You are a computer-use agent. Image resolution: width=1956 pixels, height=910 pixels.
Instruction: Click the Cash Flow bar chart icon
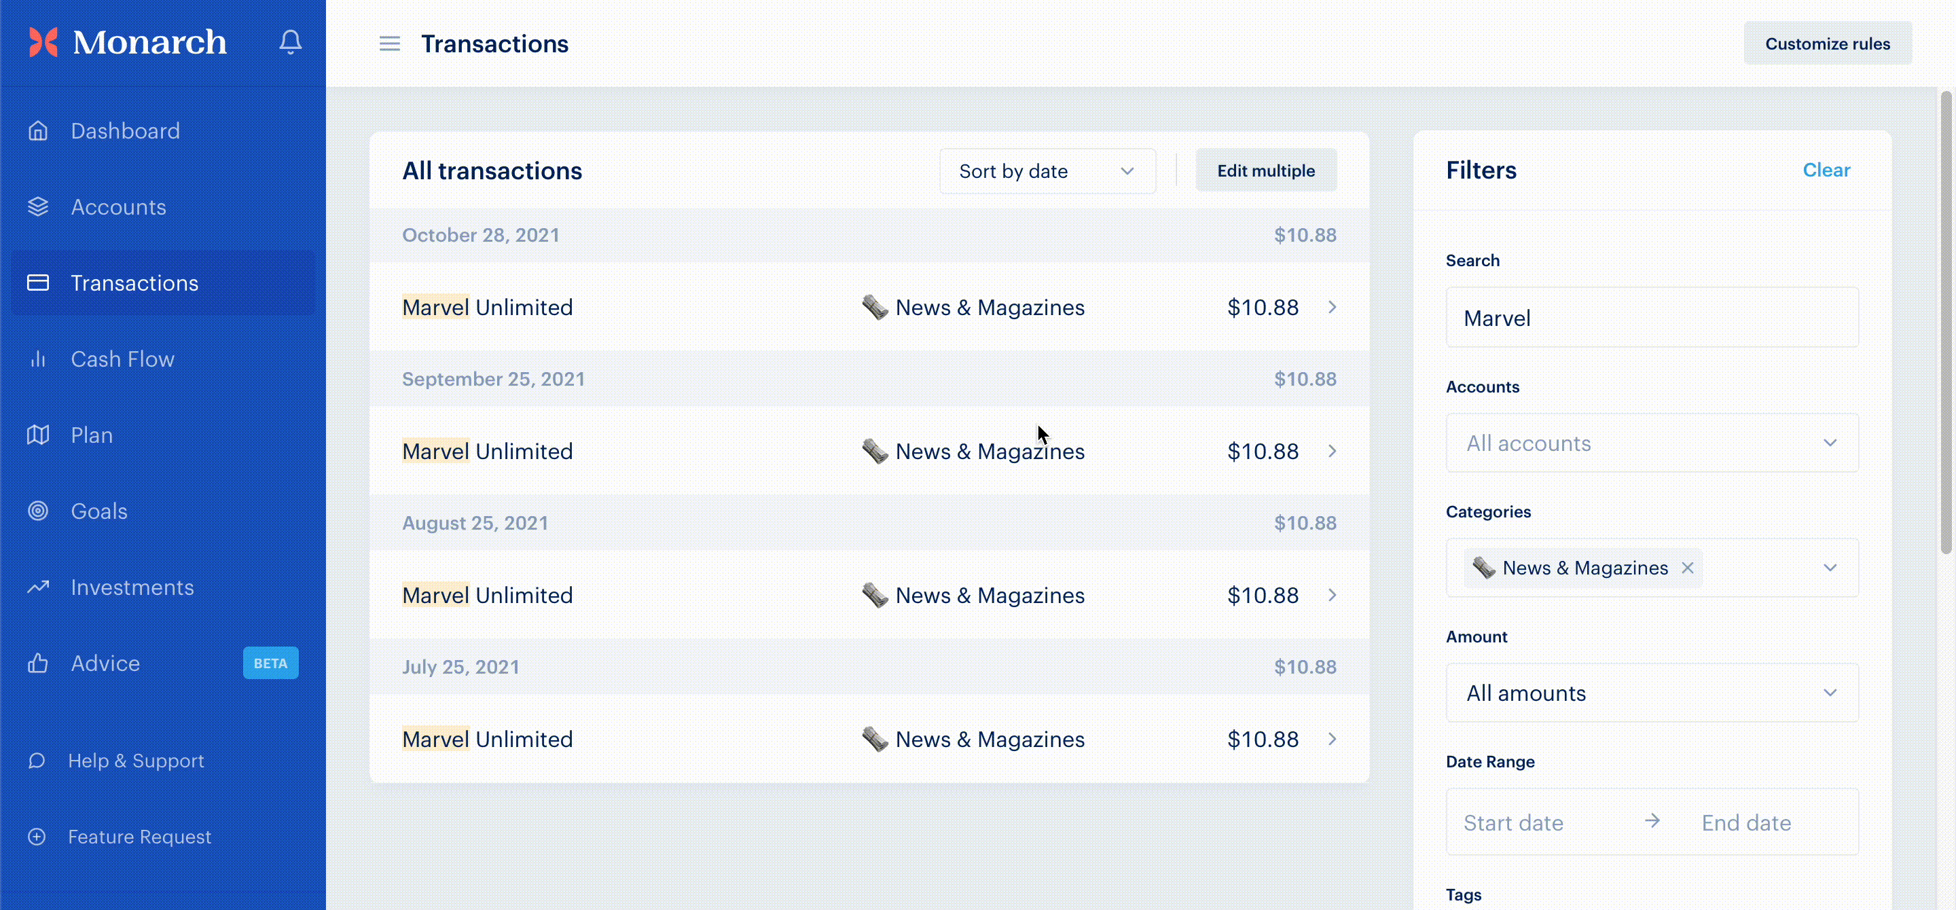[38, 359]
